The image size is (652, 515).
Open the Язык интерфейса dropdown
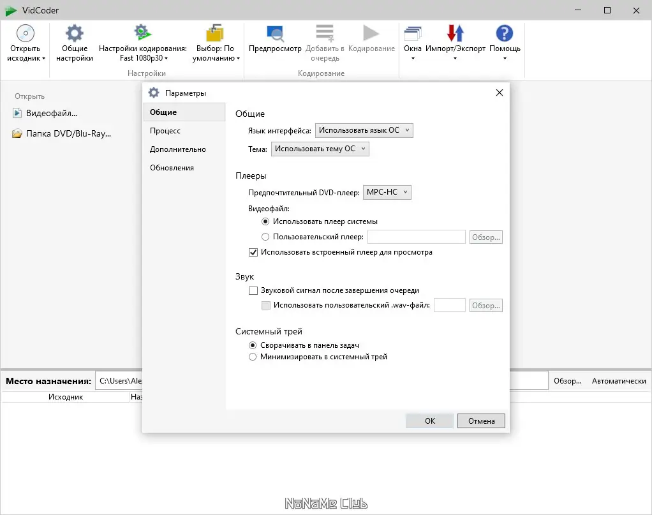pyautogui.click(x=364, y=130)
